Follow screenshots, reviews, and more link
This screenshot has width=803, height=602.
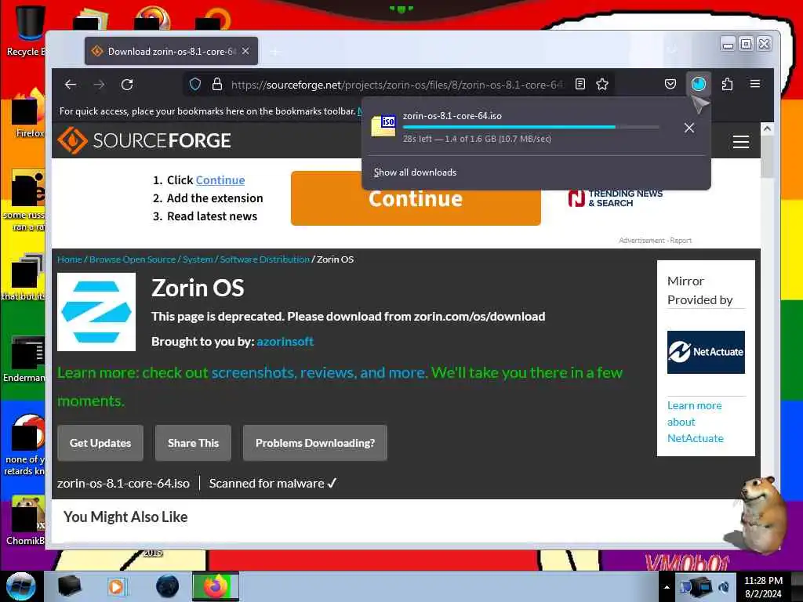coord(319,372)
